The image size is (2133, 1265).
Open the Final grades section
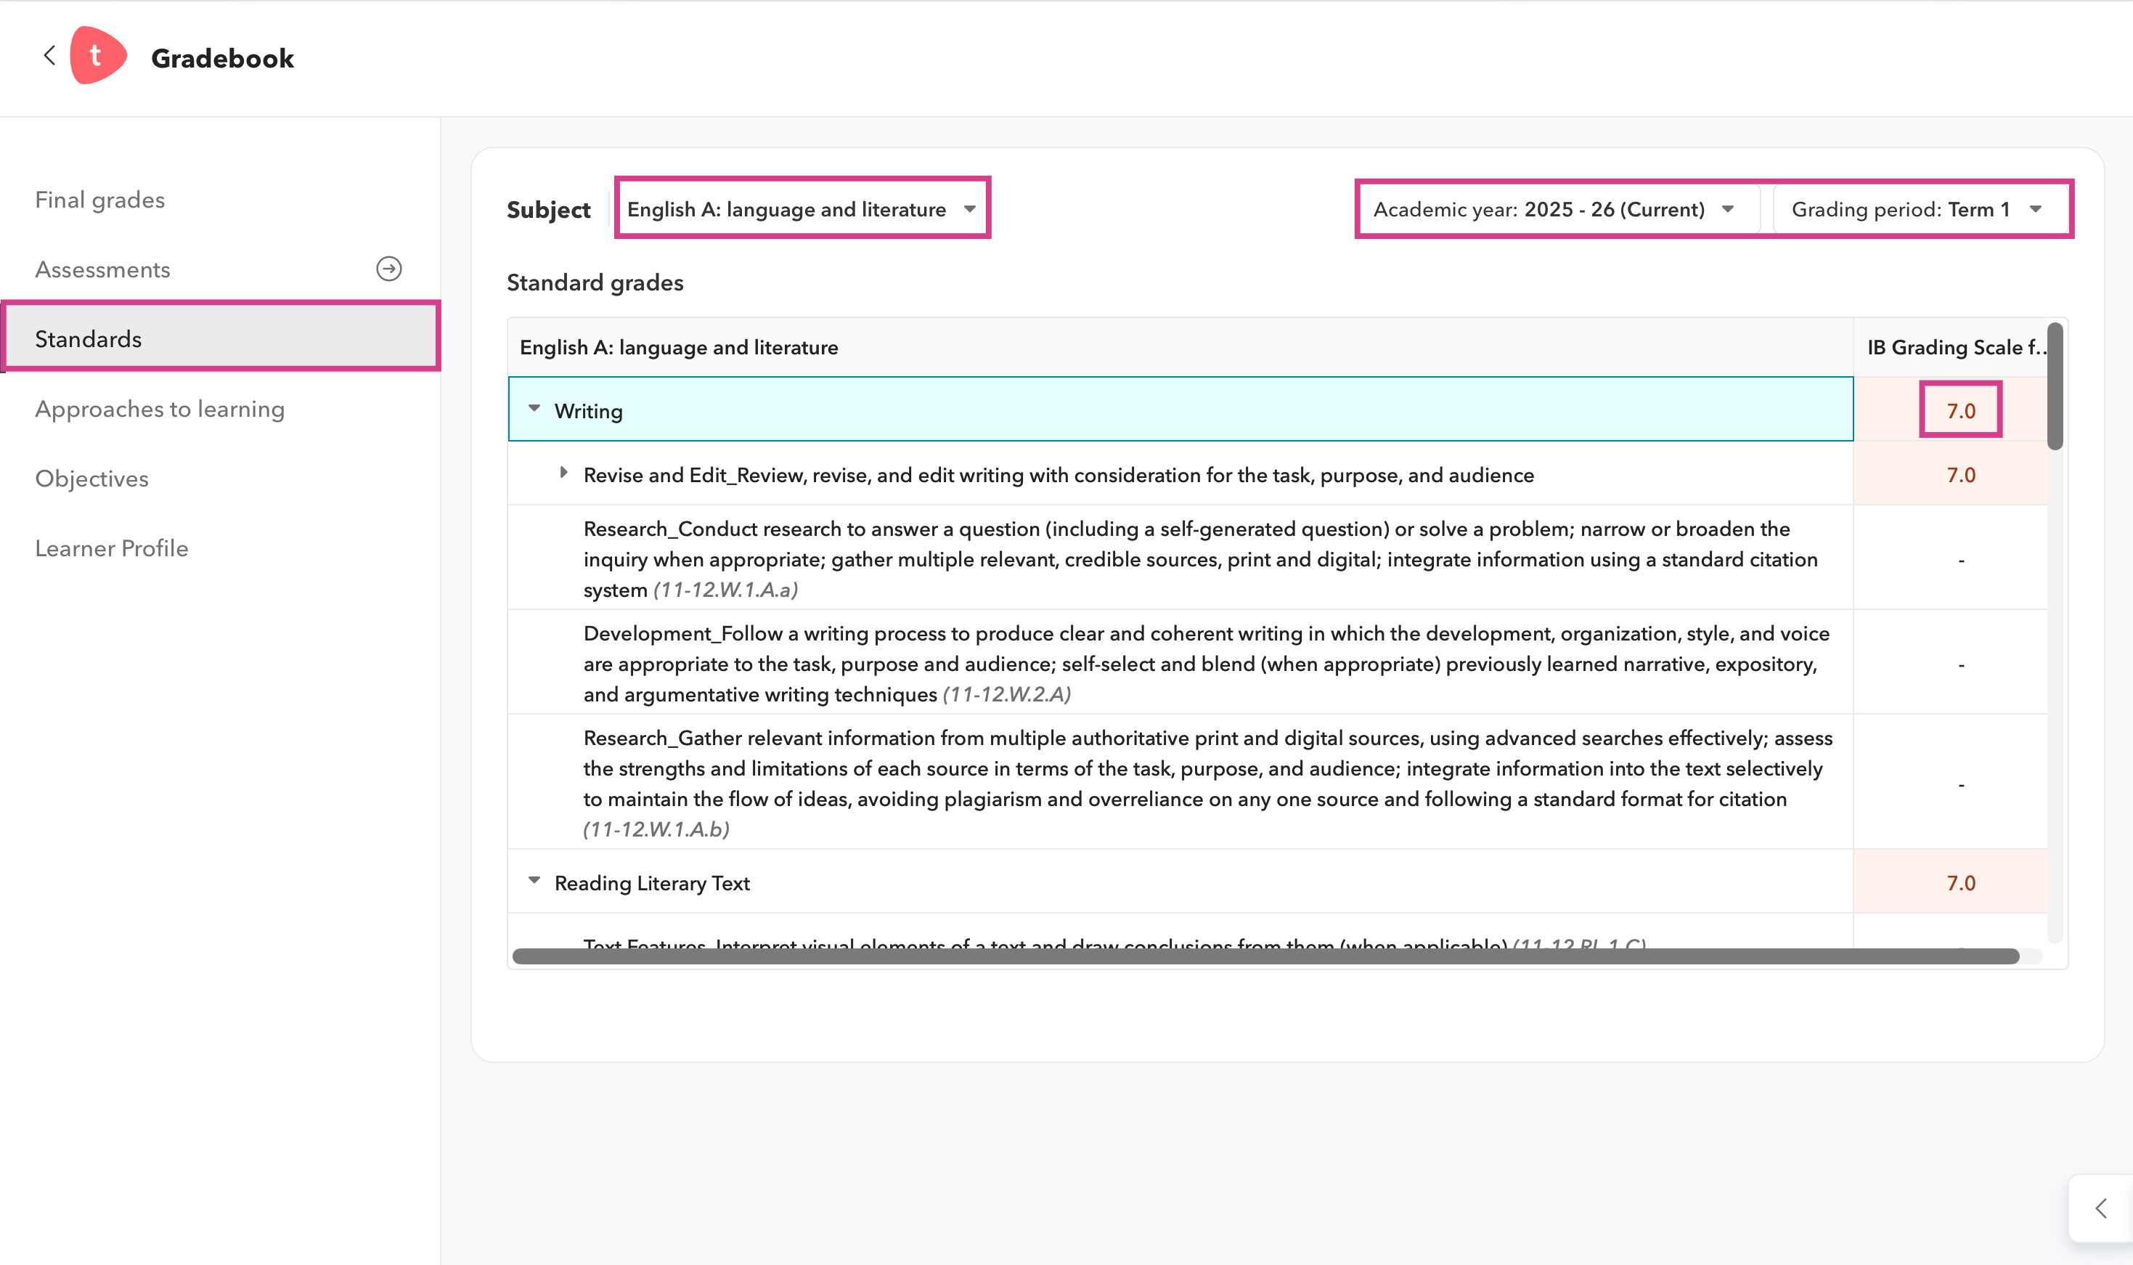99,200
